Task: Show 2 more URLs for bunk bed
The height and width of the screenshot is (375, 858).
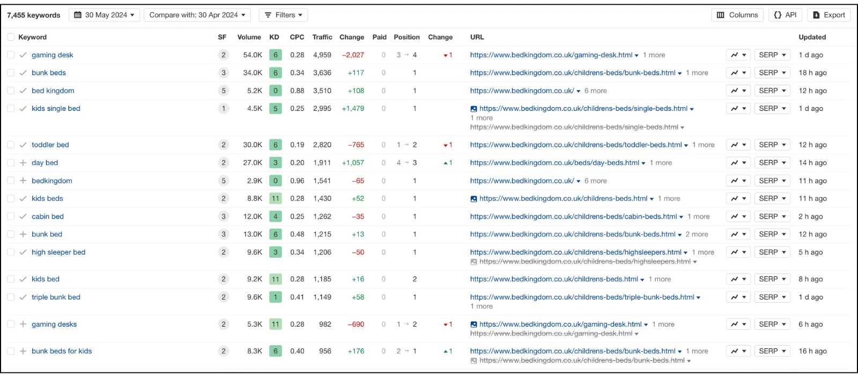Action: point(697,234)
